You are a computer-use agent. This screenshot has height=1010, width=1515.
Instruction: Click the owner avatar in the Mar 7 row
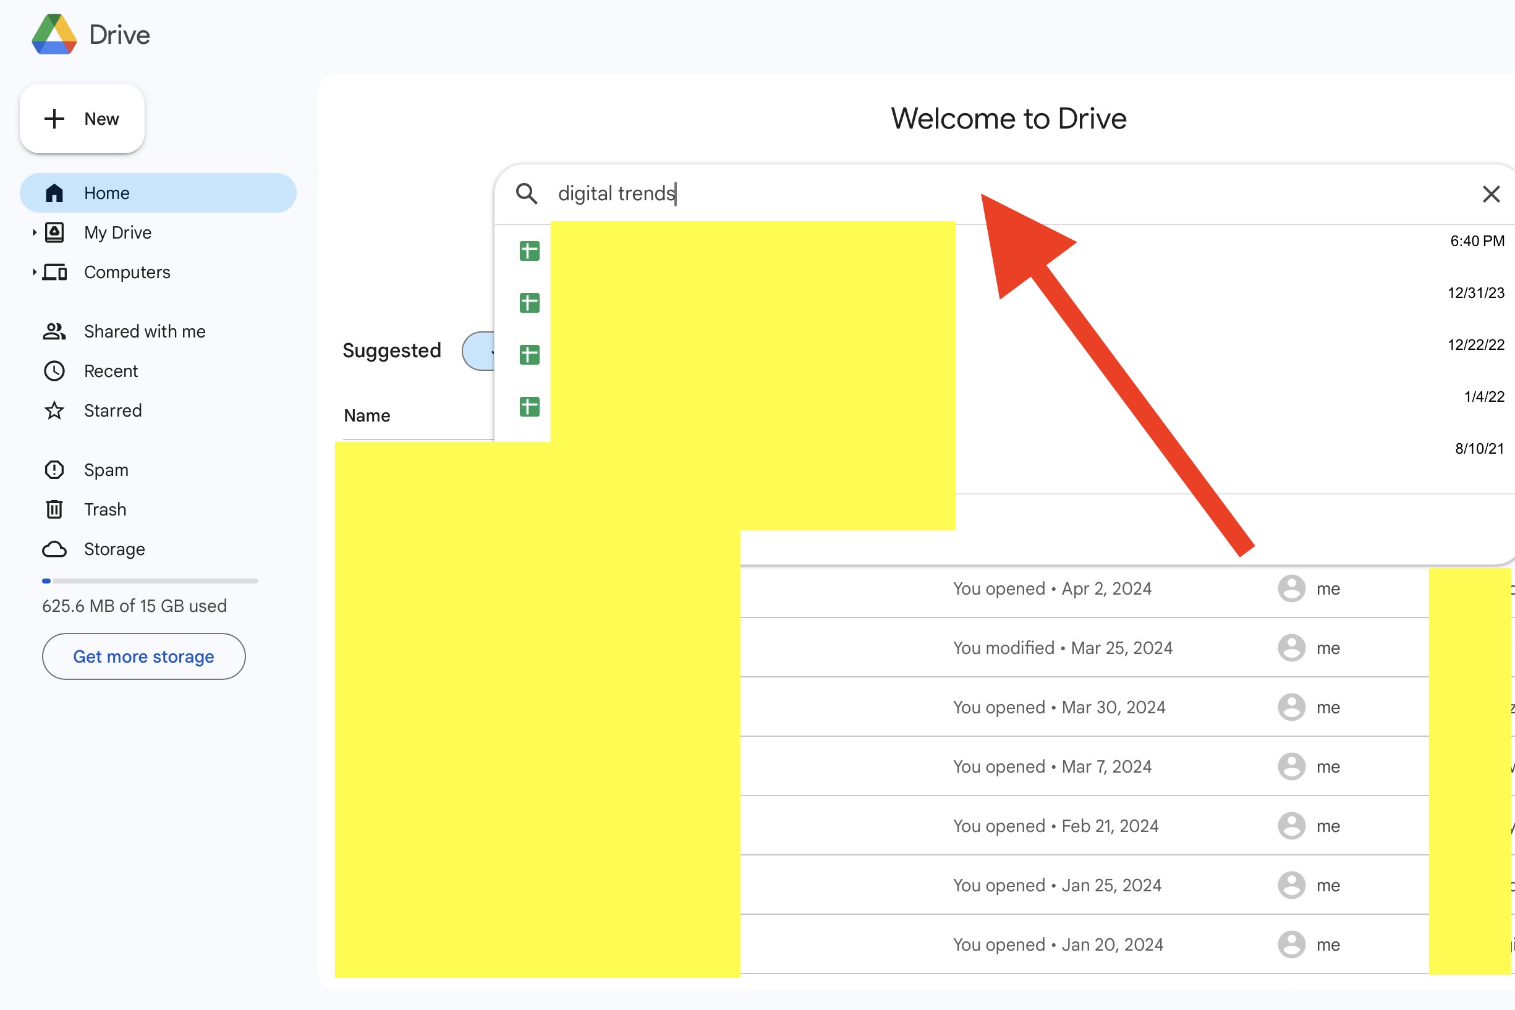pyautogui.click(x=1291, y=766)
